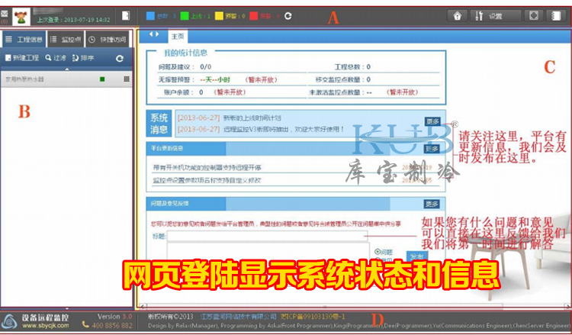Open grid icon on project row
The height and width of the screenshot is (335, 572).
coord(127,79)
